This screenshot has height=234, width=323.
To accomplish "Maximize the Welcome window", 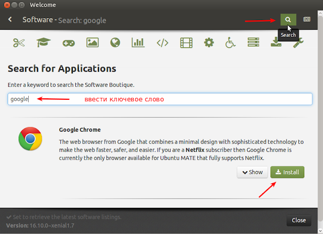I will point(21,5).
